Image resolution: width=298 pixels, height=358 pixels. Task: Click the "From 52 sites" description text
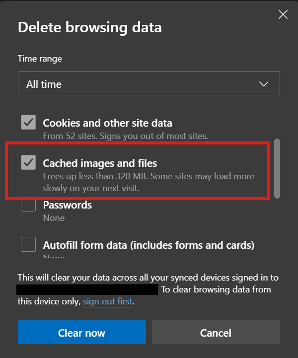(x=125, y=136)
